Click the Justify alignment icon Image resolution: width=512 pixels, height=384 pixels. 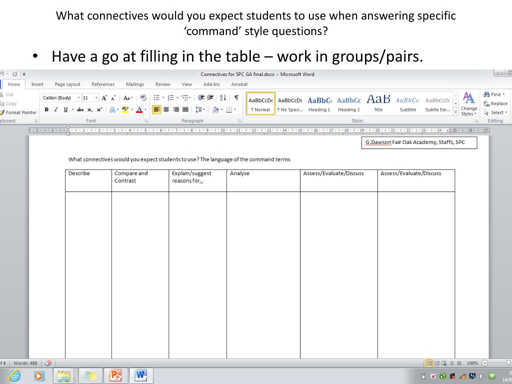[185, 109]
